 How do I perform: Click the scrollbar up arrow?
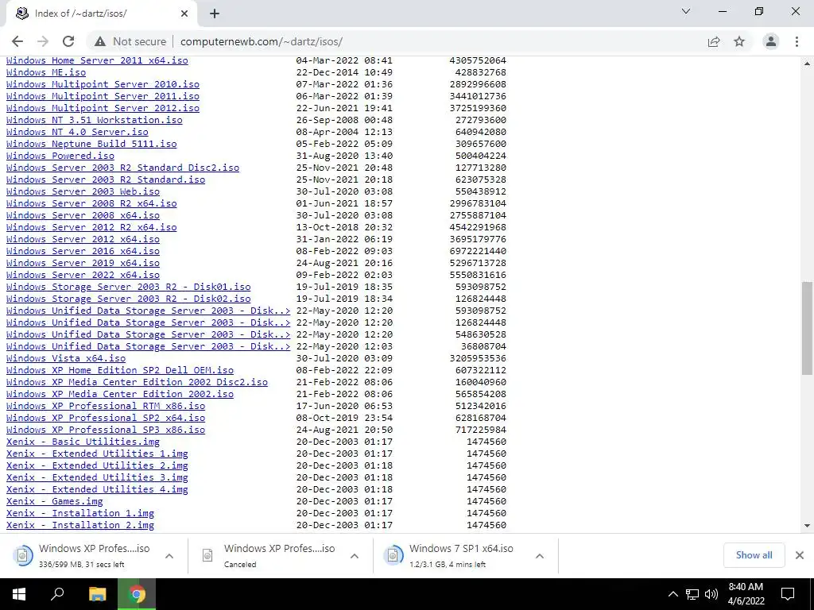point(807,64)
